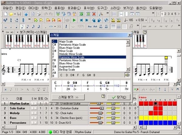Click the printer icon
Image resolution: width=182 pixels, height=135 pixels.
pos(39,14)
